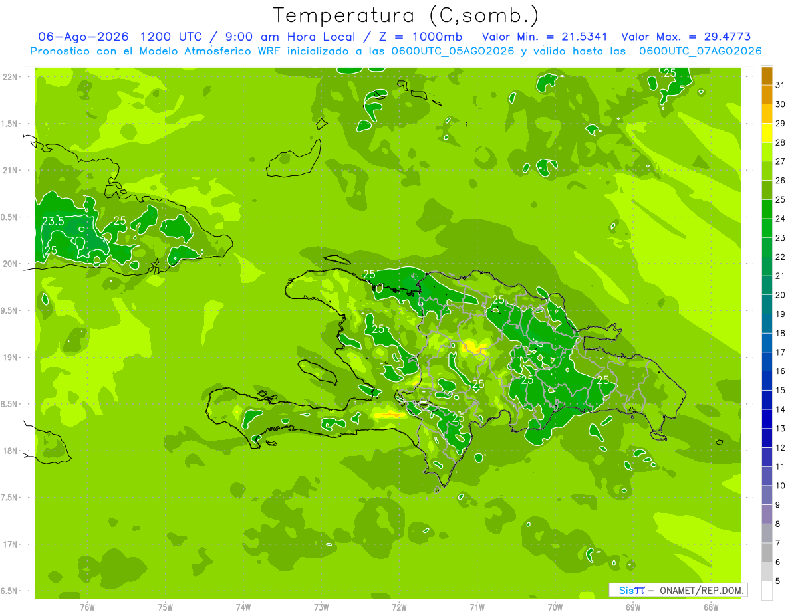Image resolution: width=798 pixels, height=616 pixels.
Task: Click the purple legend swatch between 8 and 9
Action: click(x=767, y=514)
